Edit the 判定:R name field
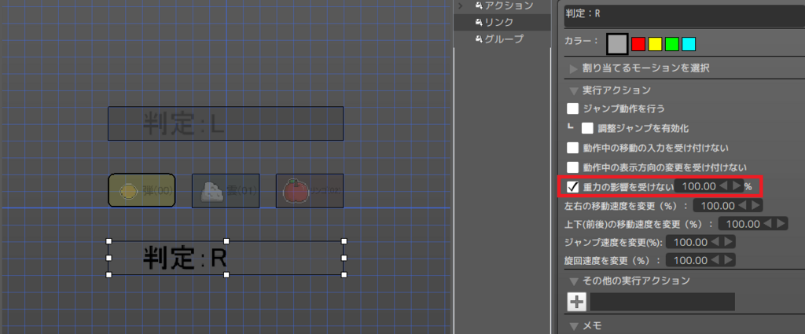805x334 pixels. (x=685, y=14)
